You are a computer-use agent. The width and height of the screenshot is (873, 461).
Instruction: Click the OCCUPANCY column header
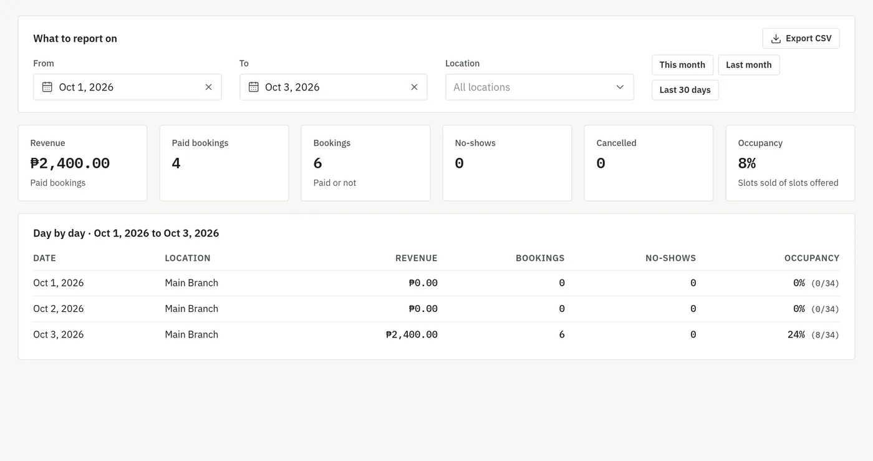coord(812,258)
